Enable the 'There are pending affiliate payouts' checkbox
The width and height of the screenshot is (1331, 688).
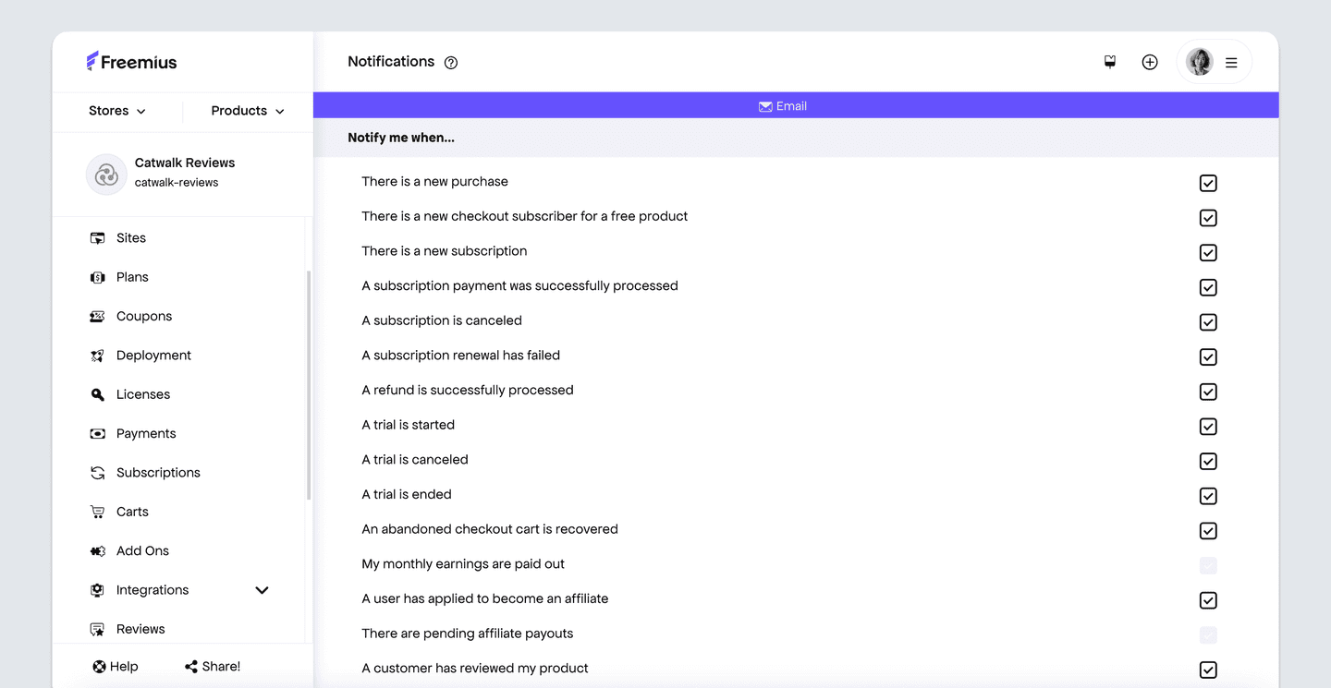(1208, 634)
